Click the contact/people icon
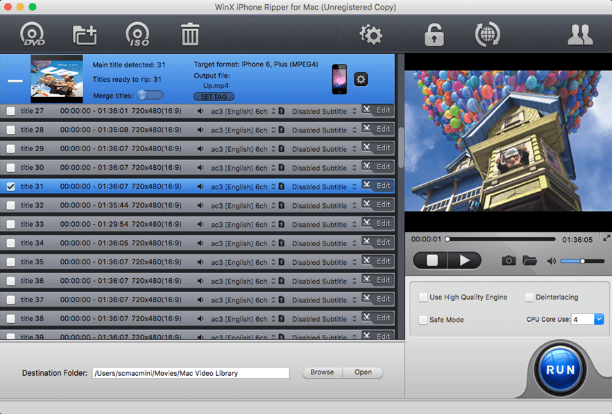This screenshot has height=414, width=612. click(x=580, y=33)
